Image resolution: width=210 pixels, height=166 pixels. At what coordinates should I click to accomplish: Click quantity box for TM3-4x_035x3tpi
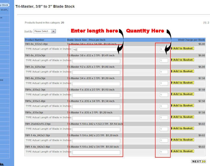[164, 83]
